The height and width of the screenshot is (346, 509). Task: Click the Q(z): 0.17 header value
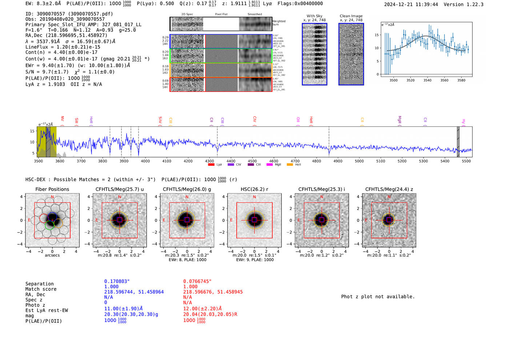(198, 4)
